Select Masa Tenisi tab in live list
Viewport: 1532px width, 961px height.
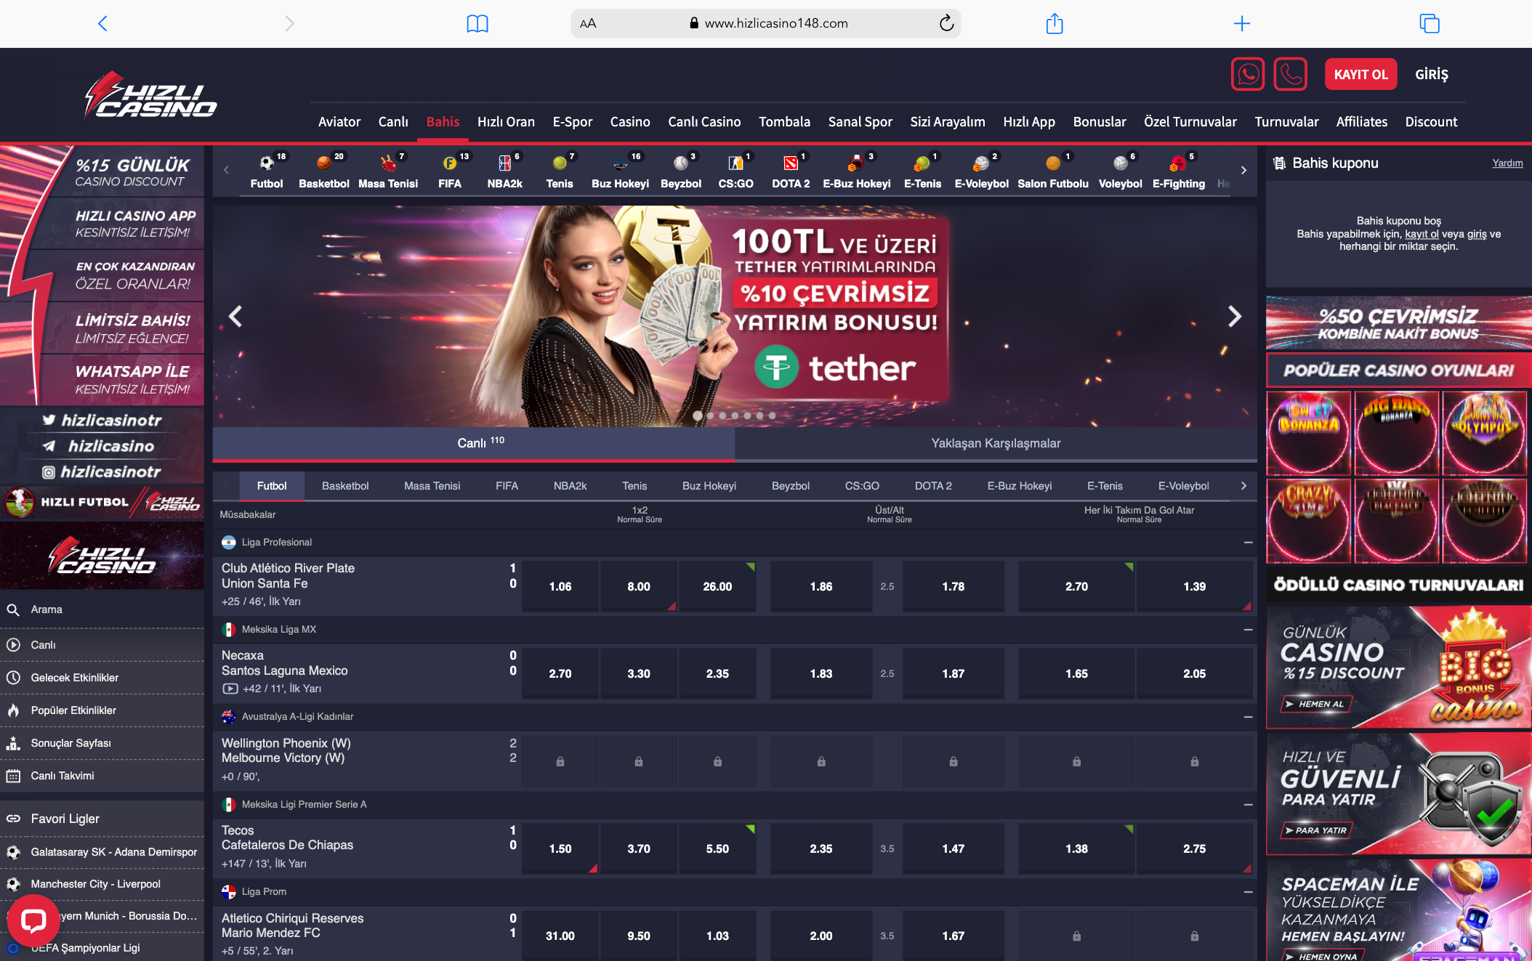432,486
